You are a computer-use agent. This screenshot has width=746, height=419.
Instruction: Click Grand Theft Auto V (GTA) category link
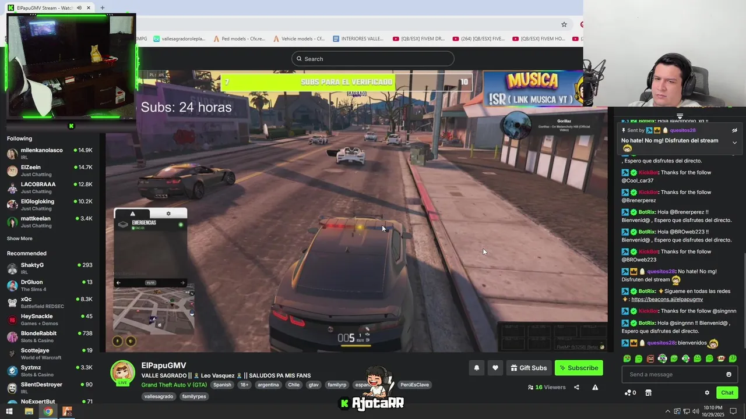coord(174,385)
